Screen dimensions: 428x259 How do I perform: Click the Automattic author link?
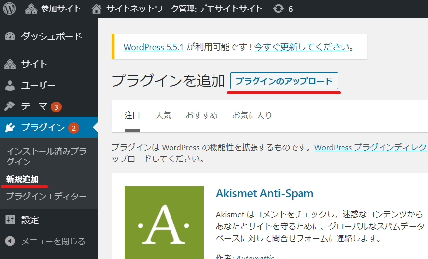[255, 257]
